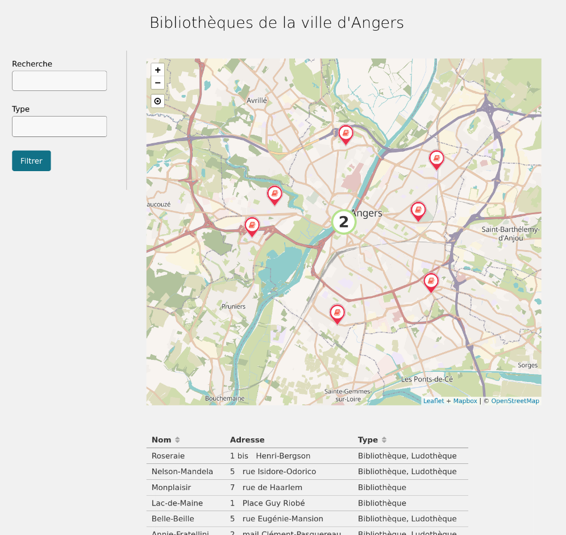The width and height of the screenshot is (566, 535).
Task: Open the OpenStreetMap attribution link
Action: coord(515,401)
